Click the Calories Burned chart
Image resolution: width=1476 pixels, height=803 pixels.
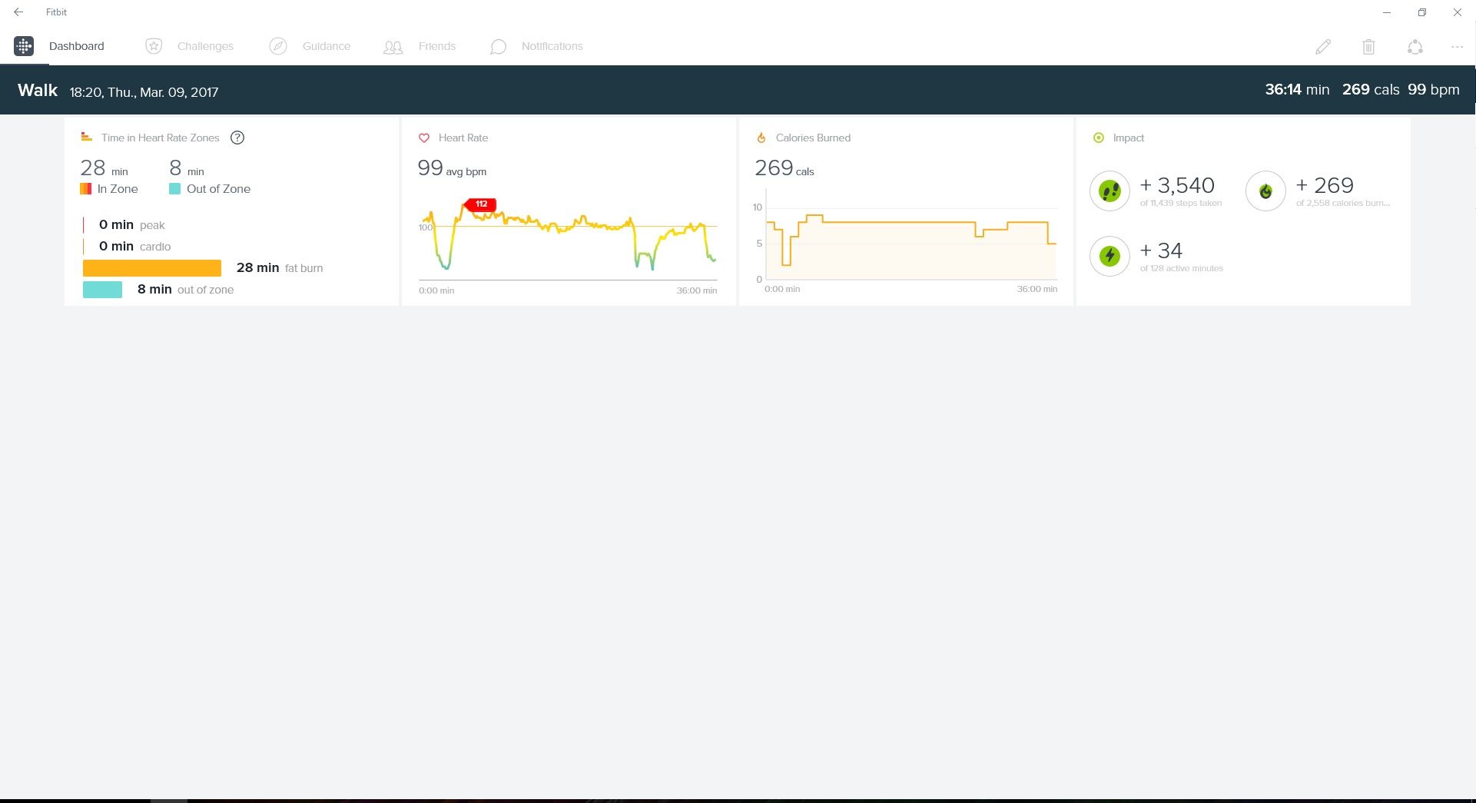coord(911,242)
